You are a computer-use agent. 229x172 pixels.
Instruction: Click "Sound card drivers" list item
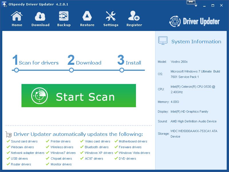(24, 141)
